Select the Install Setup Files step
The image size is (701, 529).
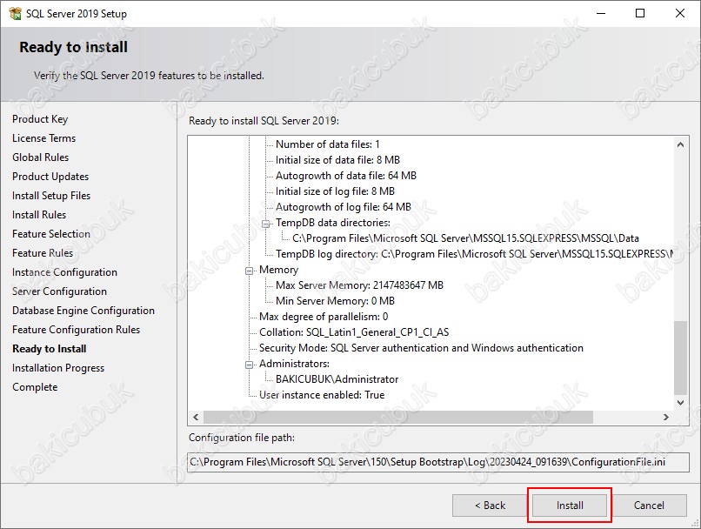51,196
